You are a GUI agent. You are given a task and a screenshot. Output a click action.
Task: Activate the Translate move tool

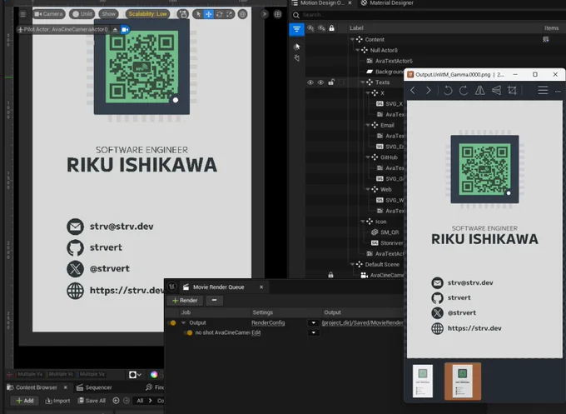tap(209, 14)
